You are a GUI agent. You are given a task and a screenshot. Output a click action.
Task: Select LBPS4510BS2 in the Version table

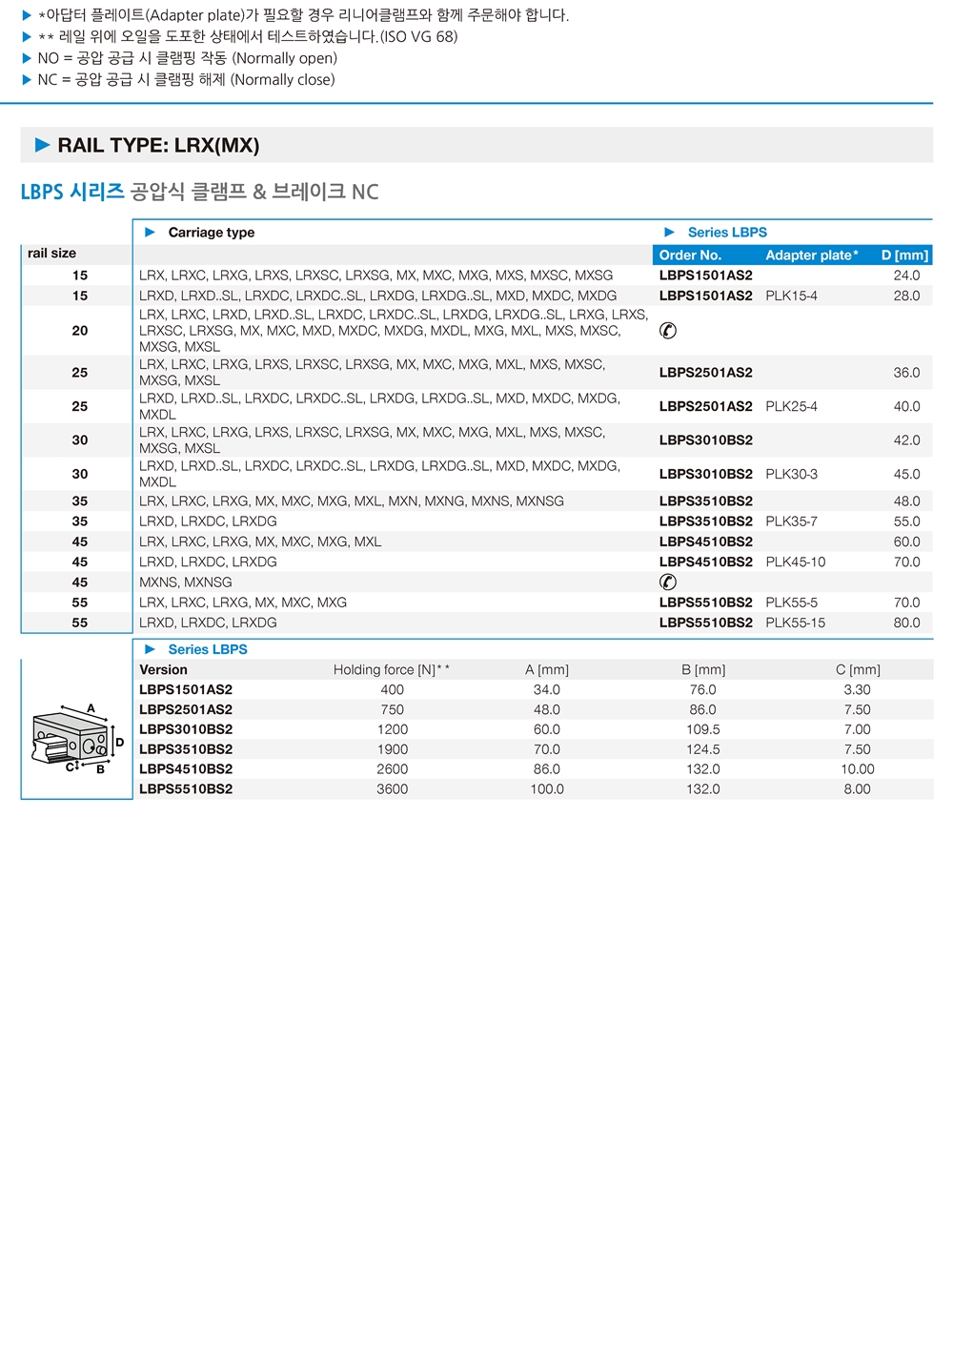[186, 769]
